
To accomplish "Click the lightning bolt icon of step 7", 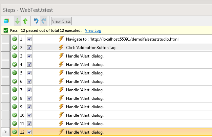I will click(61, 90).
